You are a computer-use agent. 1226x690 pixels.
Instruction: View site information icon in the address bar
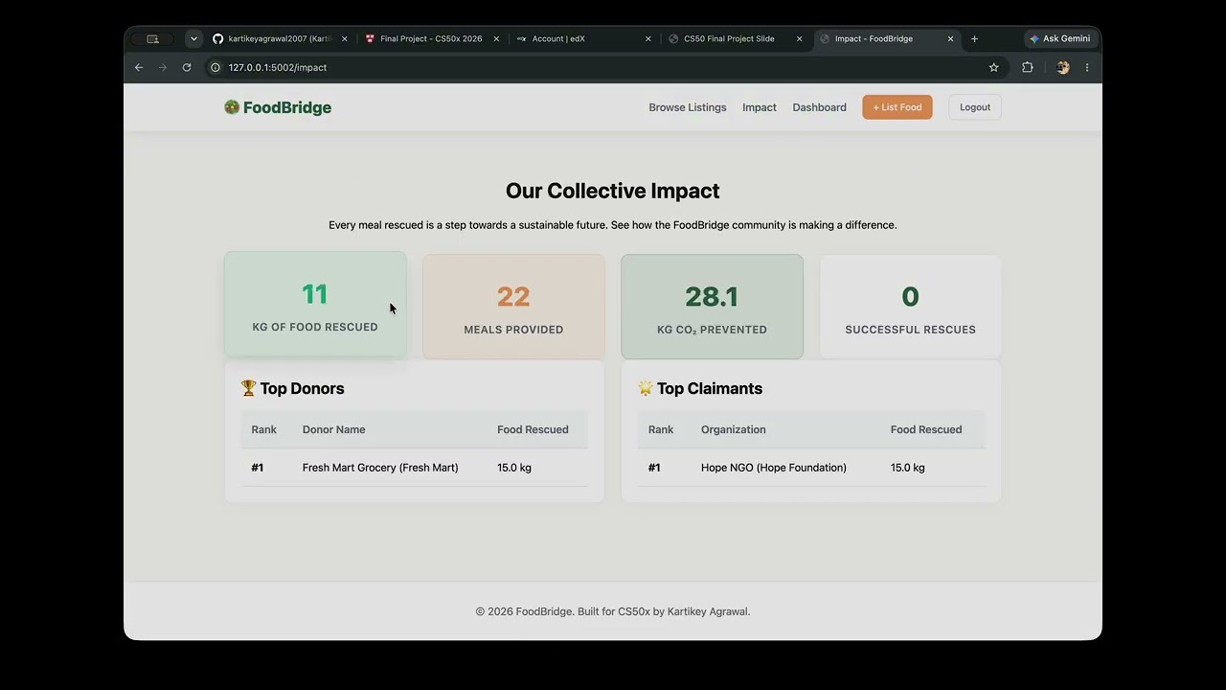pyautogui.click(x=216, y=67)
